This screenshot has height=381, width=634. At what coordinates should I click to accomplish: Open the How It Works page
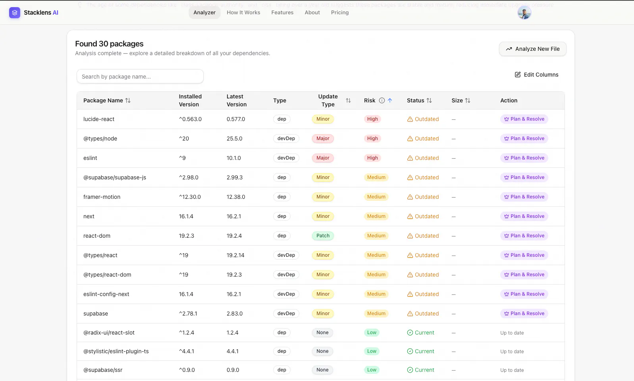coord(243,13)
